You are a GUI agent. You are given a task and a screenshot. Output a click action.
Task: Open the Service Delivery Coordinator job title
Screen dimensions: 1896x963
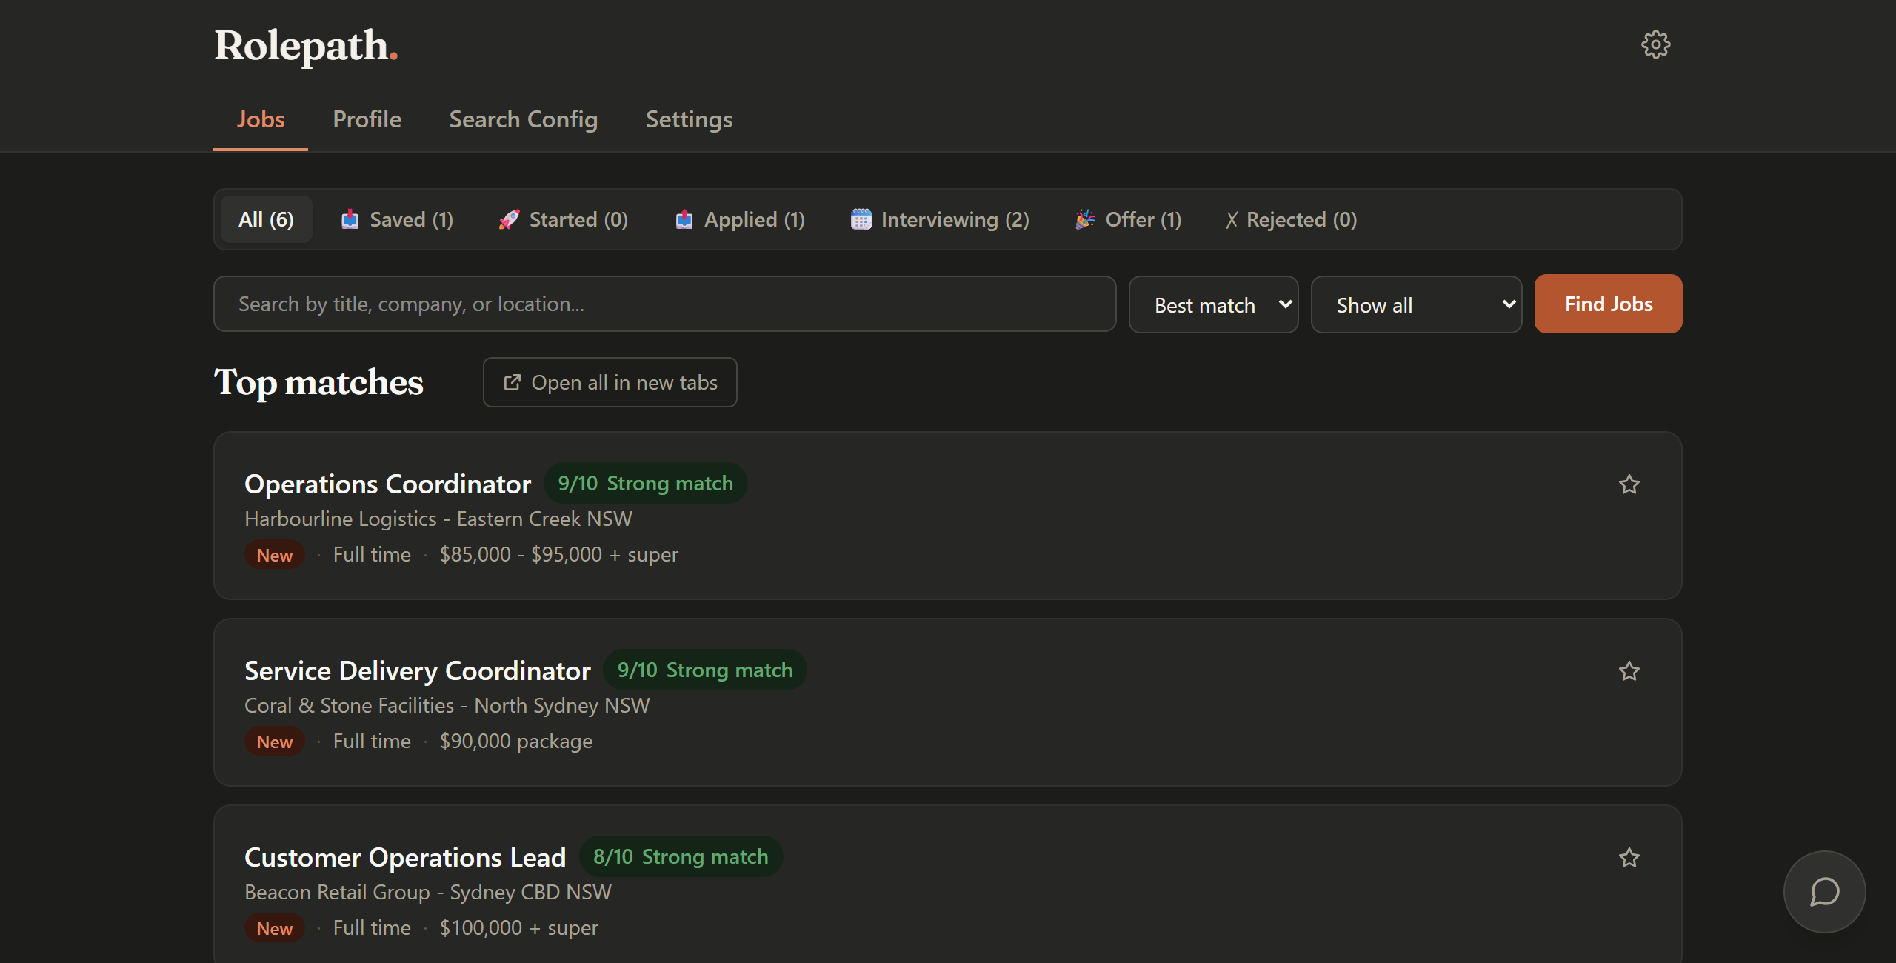pos(418,670)
